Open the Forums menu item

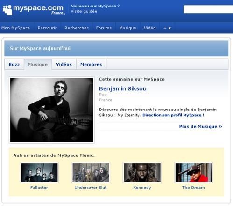(104, 28)
